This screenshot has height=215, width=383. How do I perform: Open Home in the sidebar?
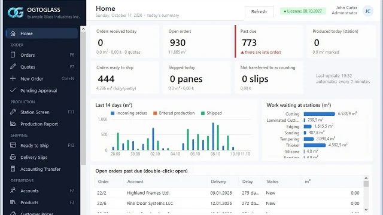pos(42,33)
